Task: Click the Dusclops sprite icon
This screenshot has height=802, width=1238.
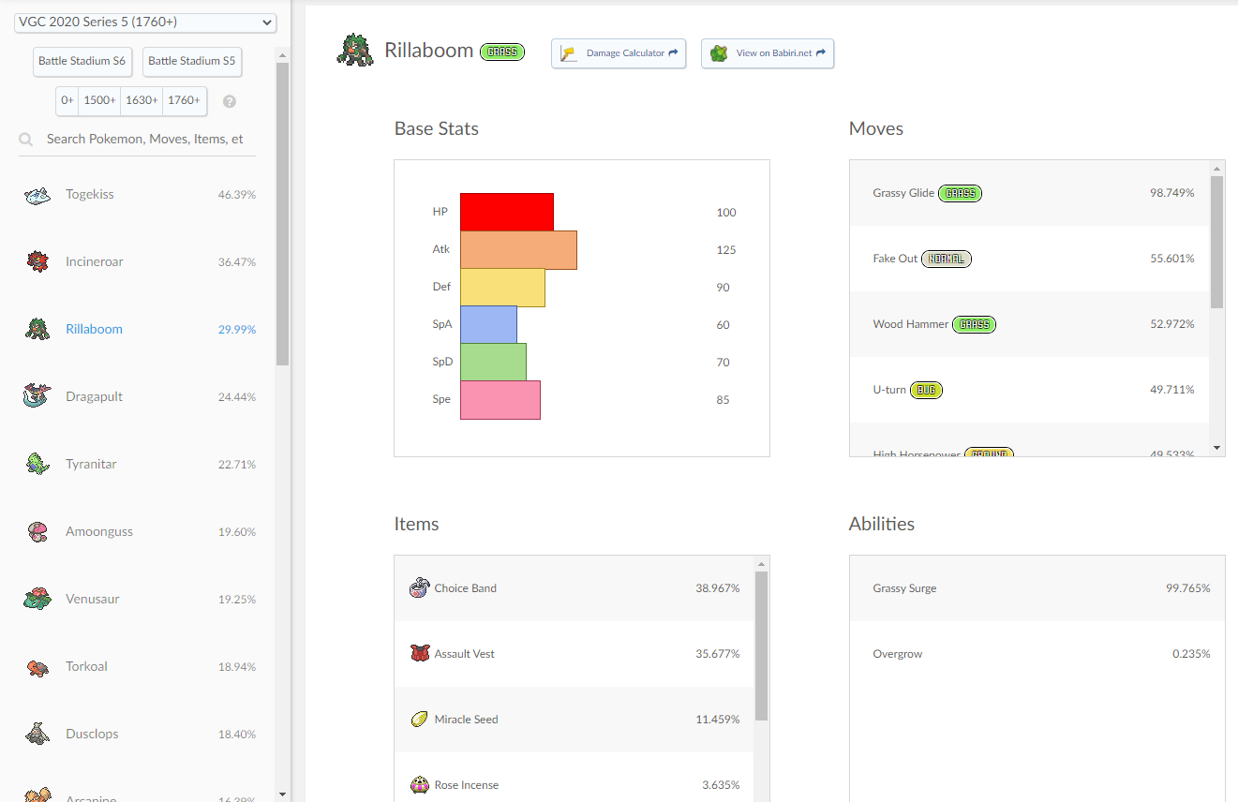Action: 37,734
